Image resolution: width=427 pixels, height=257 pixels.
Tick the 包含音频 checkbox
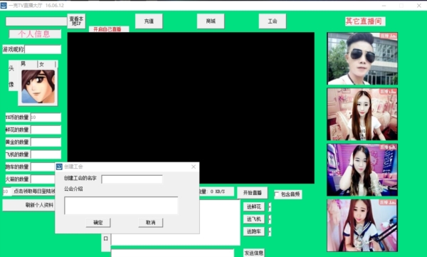[277, 194]
